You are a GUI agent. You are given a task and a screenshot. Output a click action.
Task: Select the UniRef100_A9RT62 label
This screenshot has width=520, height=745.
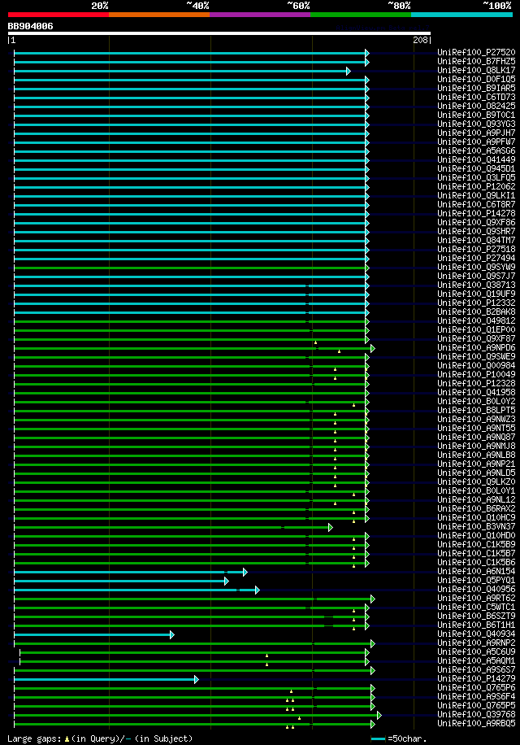476,598
